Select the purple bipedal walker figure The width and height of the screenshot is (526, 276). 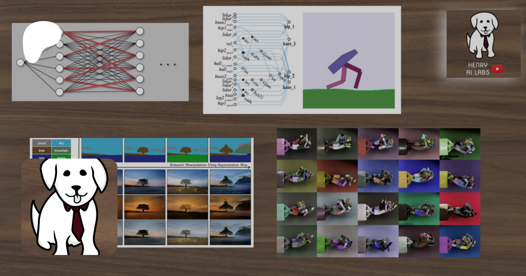[345, 70]
